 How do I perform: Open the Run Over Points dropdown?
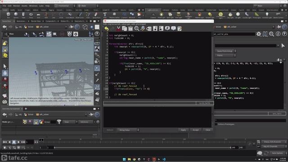click(x=226, y=55)
